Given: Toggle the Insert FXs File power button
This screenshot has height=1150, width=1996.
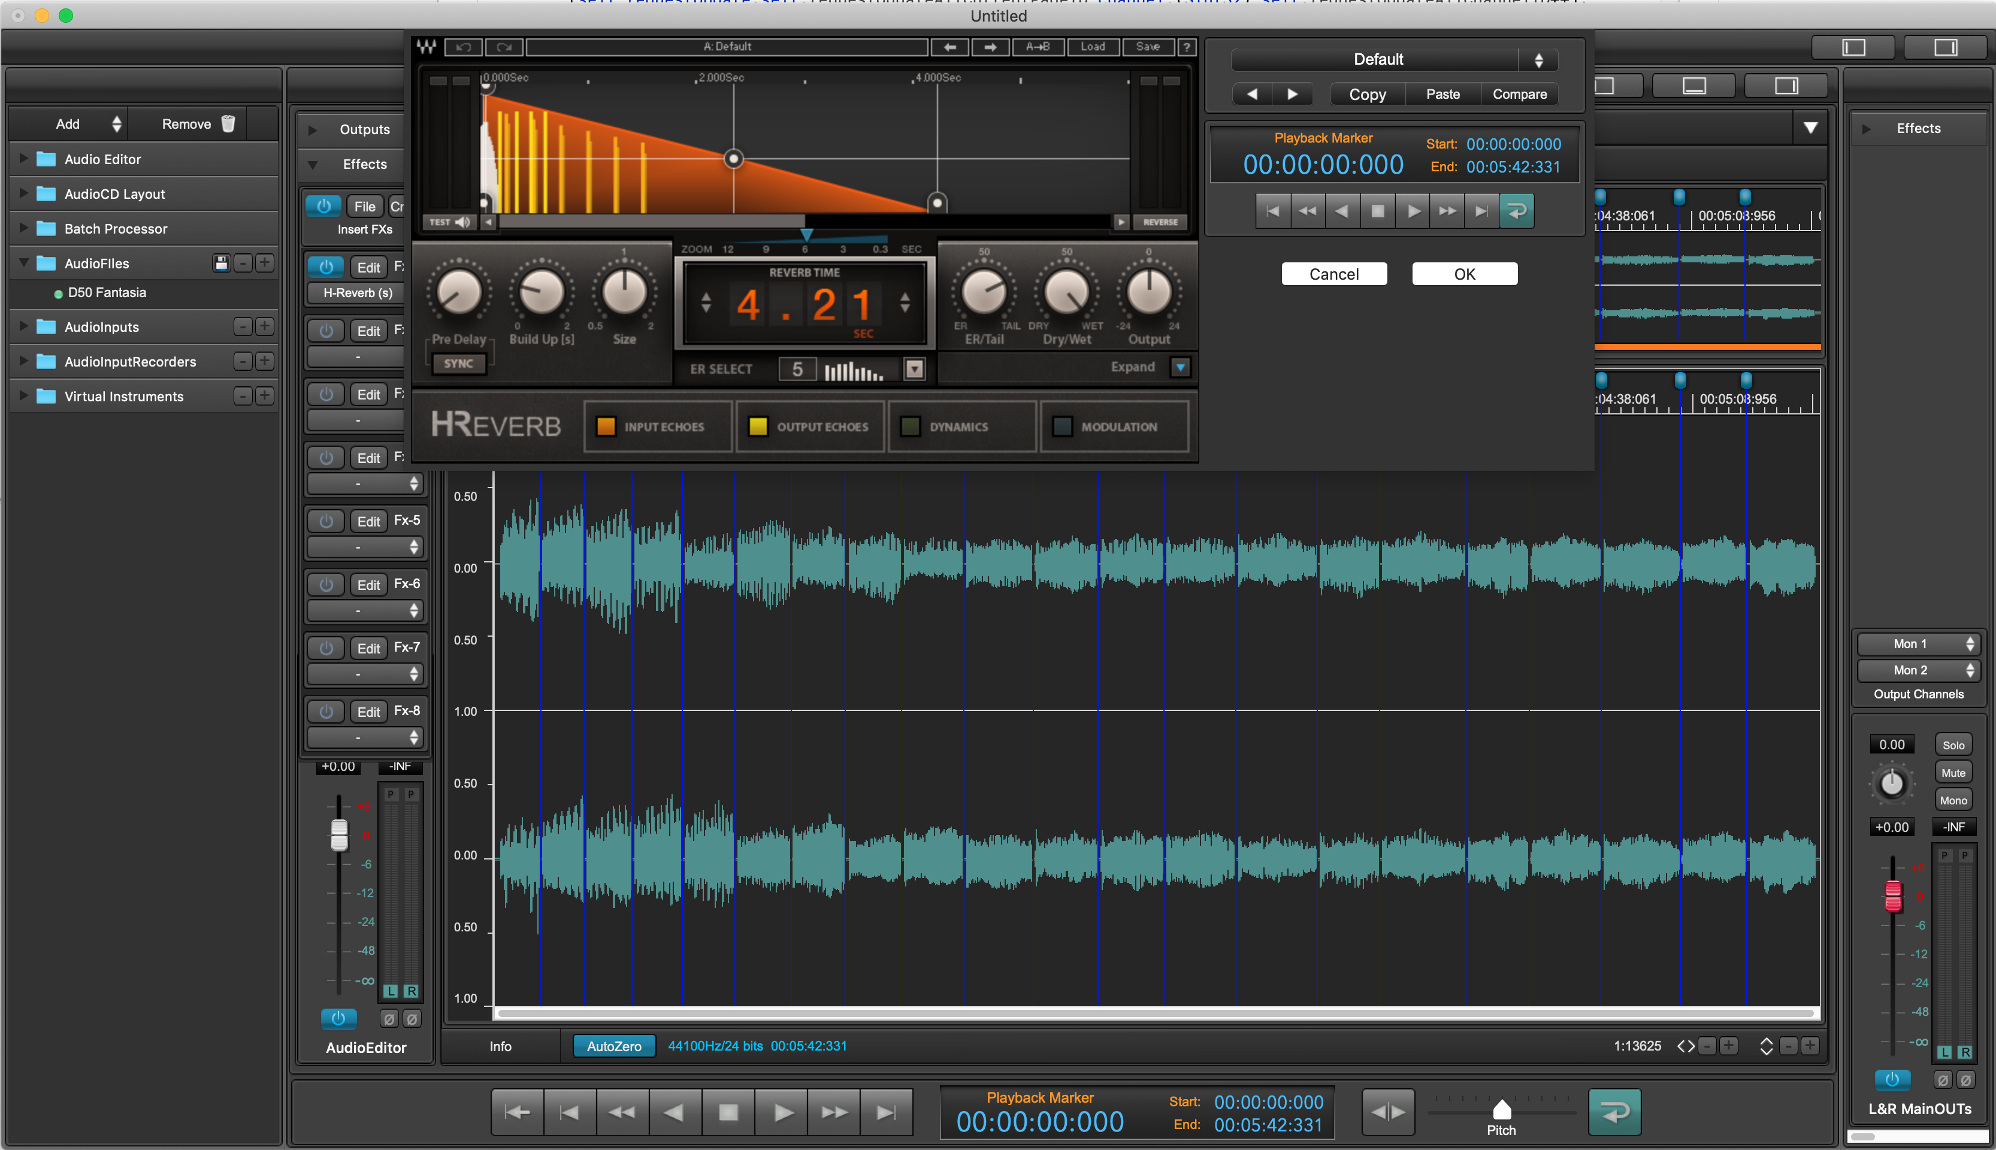Looking at the screenshot, I should 324,206.
